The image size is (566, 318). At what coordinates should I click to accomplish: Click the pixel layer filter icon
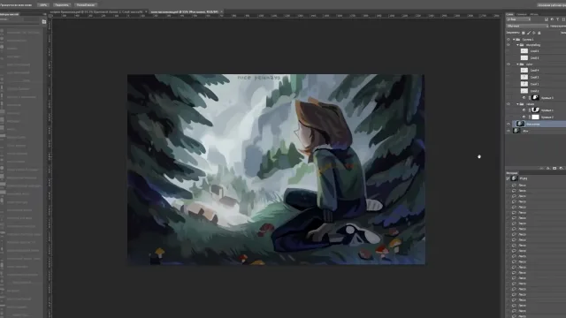point(547,19)
